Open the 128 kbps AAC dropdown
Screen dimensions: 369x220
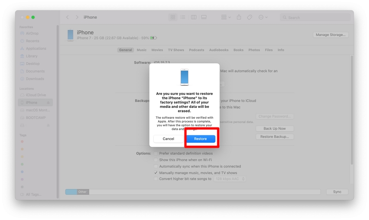[230, 179]
